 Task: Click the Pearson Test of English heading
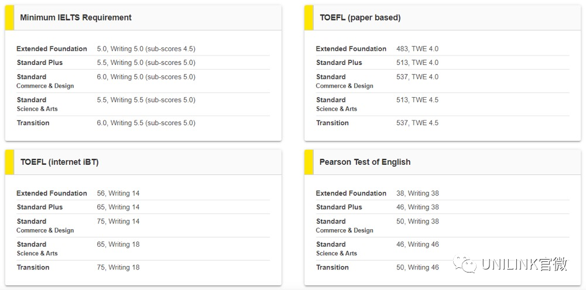[365, 162]
